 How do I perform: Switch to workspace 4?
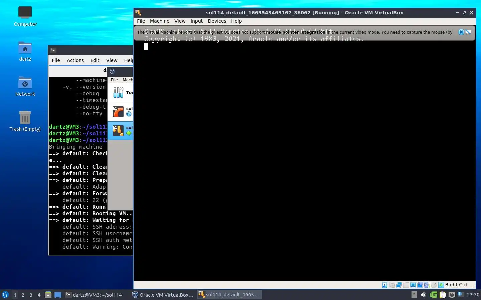(39, 295)
